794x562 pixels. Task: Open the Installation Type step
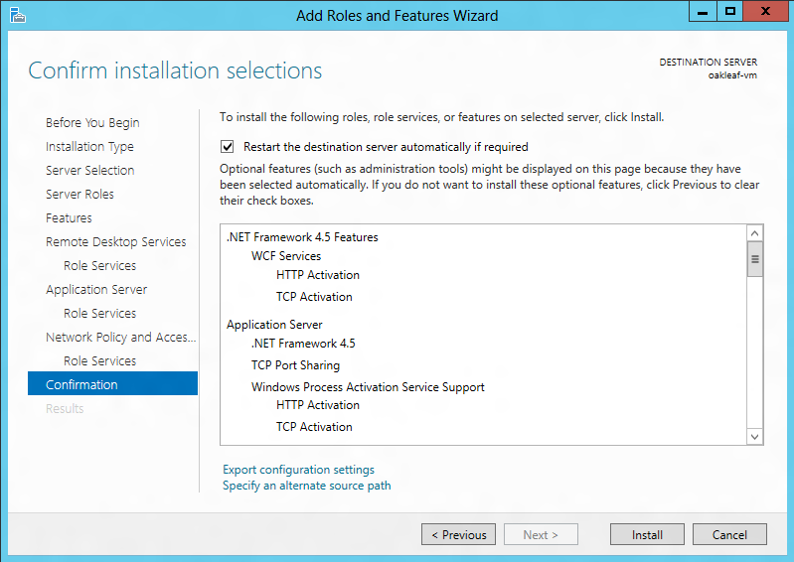[89, 147]
